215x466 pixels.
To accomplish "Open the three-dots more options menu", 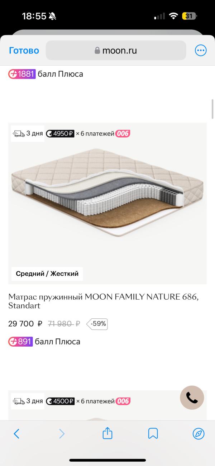I will pyautogui.click(x=200, y=51).
